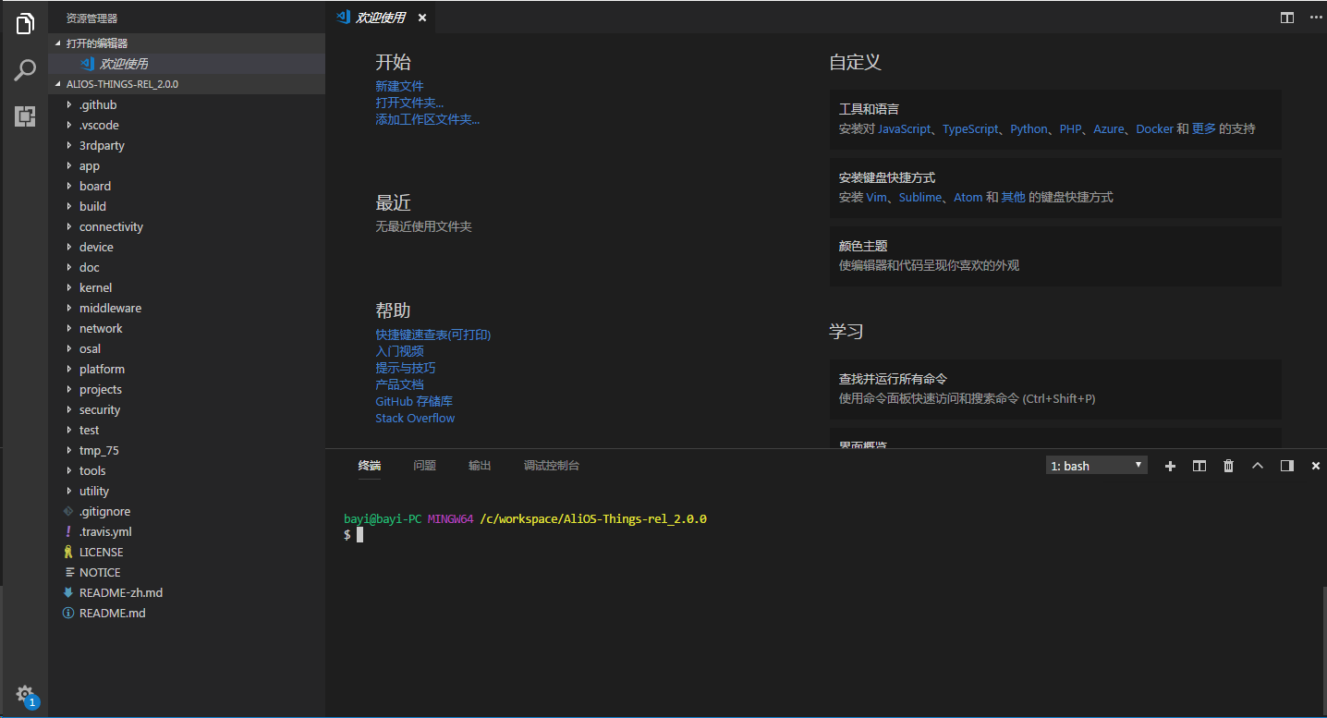
Task: Expand the utility folder
Action: [x=187, y=491]
